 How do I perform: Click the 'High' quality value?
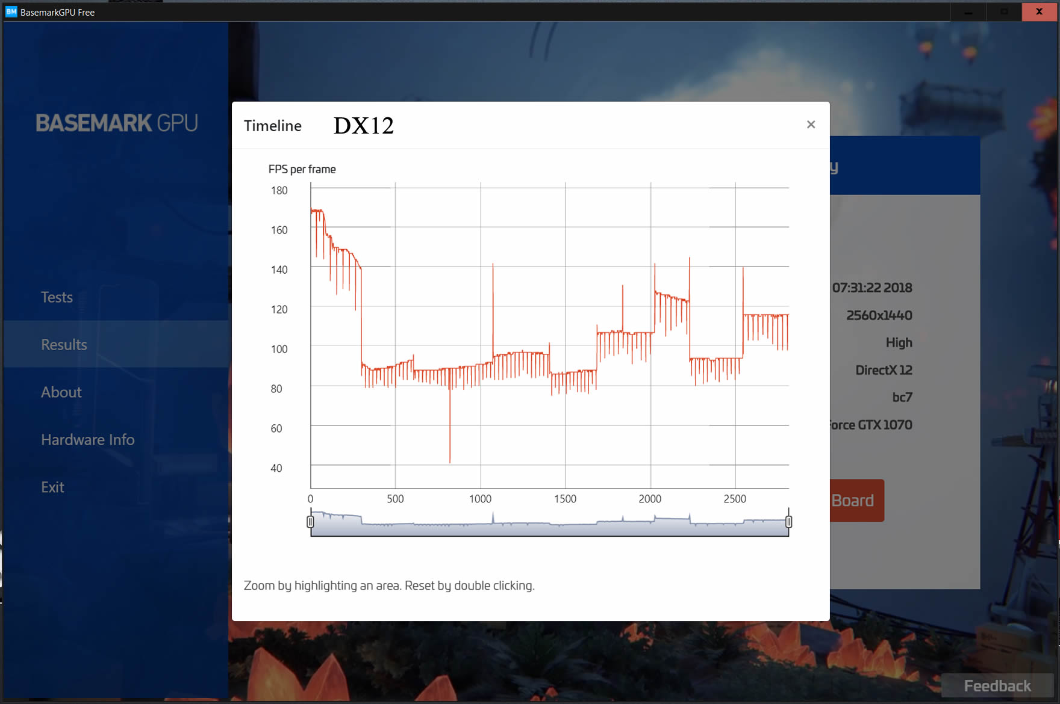899,342
